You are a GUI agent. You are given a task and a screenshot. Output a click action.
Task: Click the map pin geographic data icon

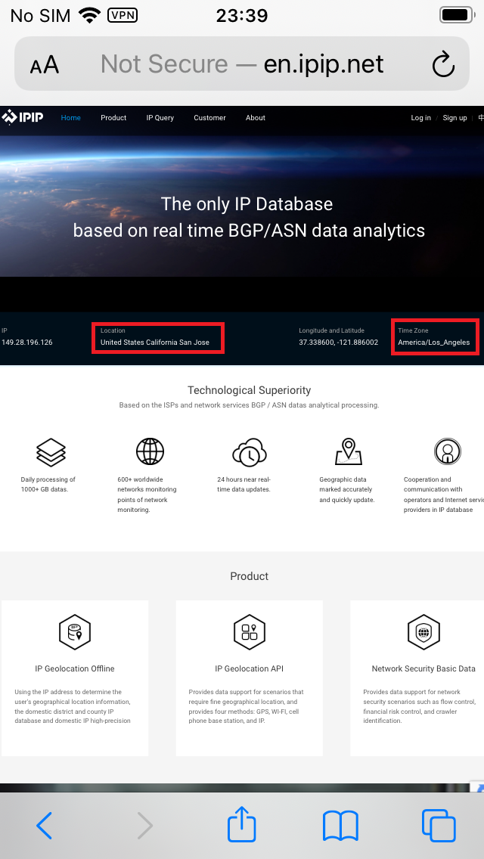point(349,451)
